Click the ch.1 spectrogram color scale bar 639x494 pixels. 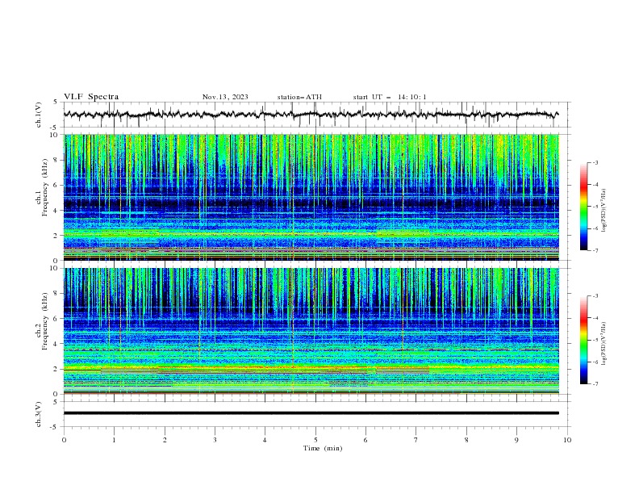[x=583, y=207]
